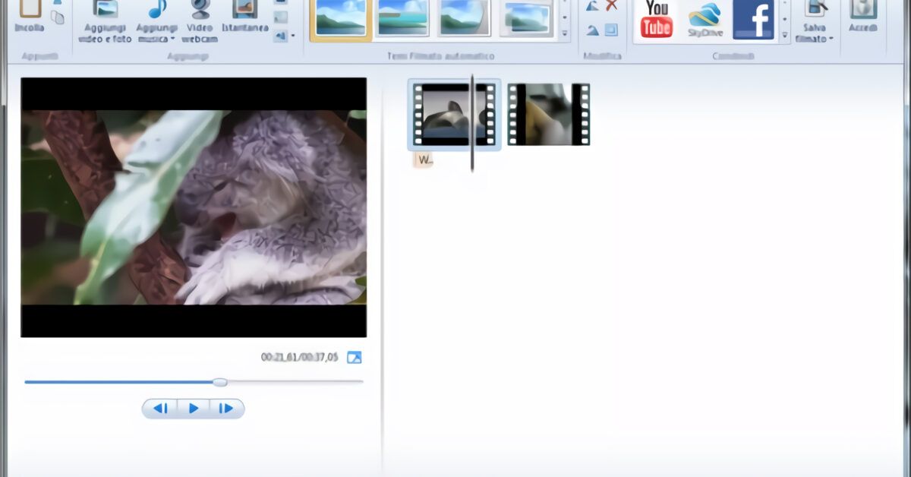Expand the automatic movie themes gallery

[564, 34]
